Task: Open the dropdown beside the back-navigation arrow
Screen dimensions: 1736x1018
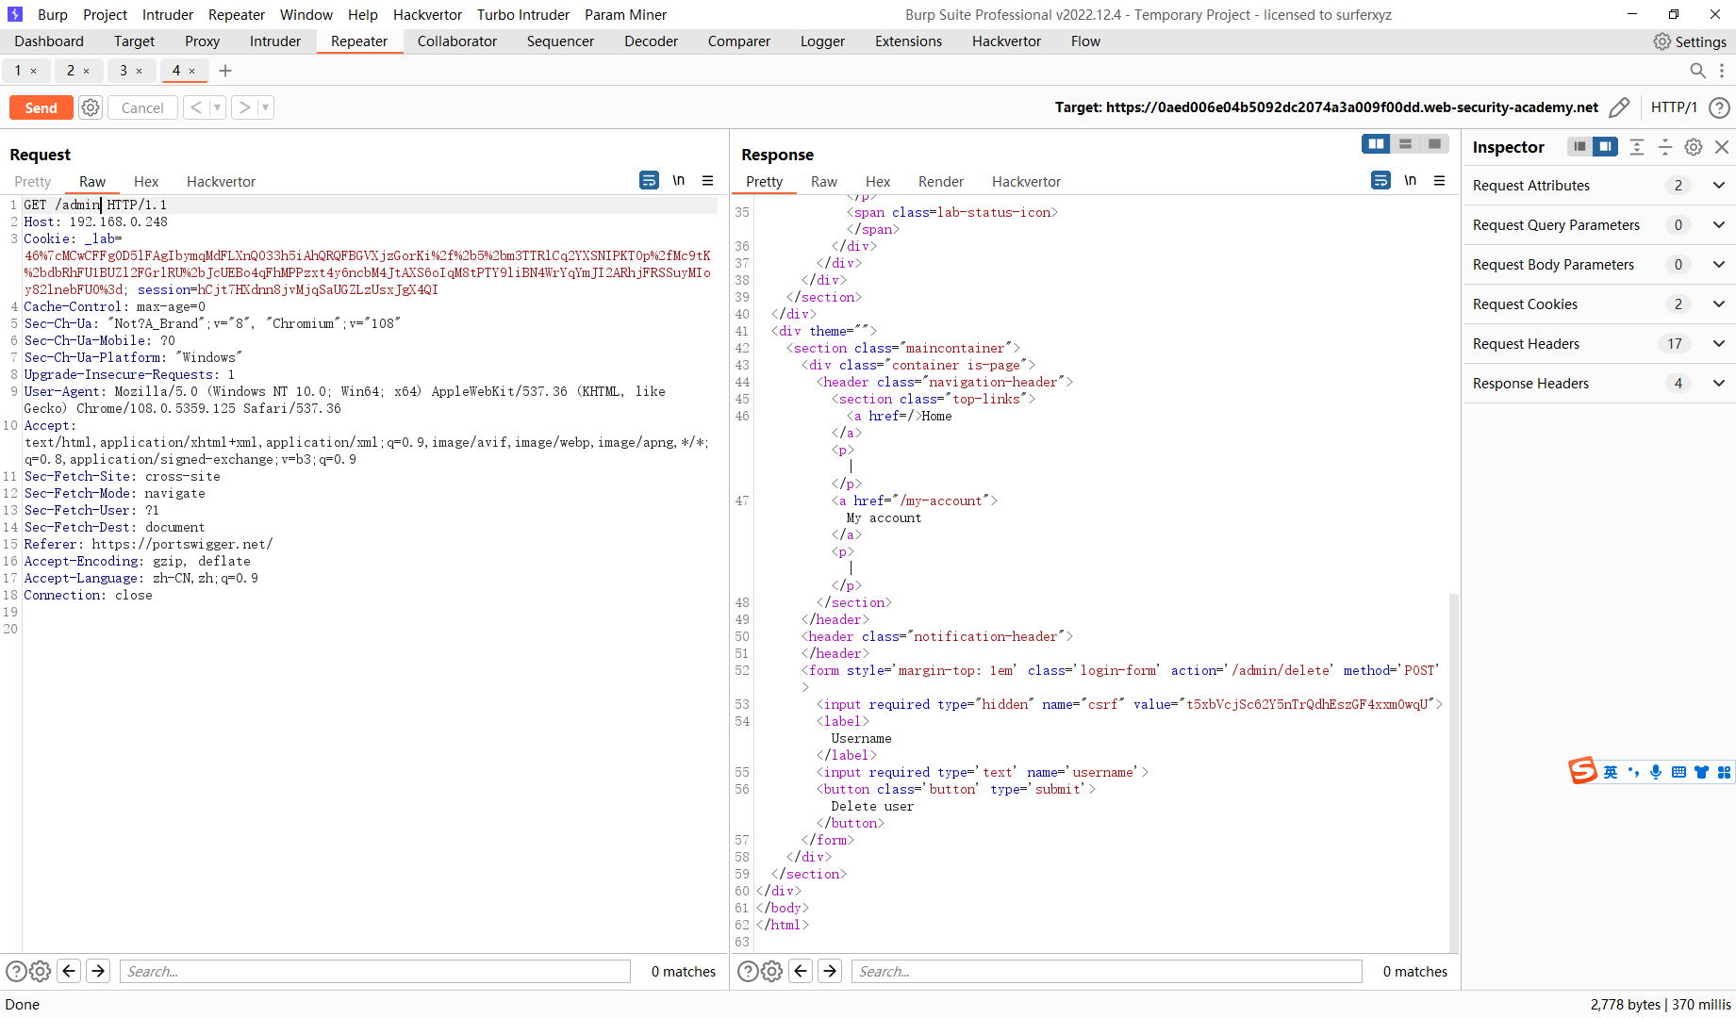Action: [217, 107]
